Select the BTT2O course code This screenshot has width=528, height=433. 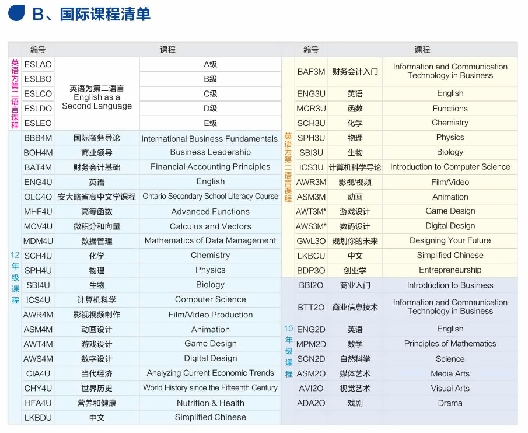(x=311, y=308)
